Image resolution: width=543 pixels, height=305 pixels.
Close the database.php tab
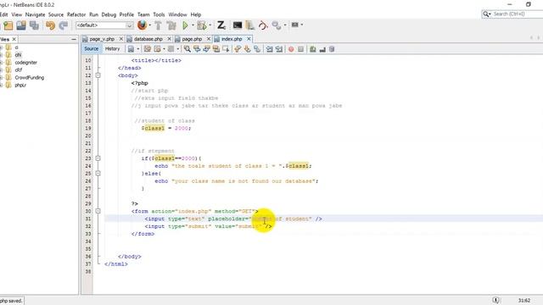[169, 39]
